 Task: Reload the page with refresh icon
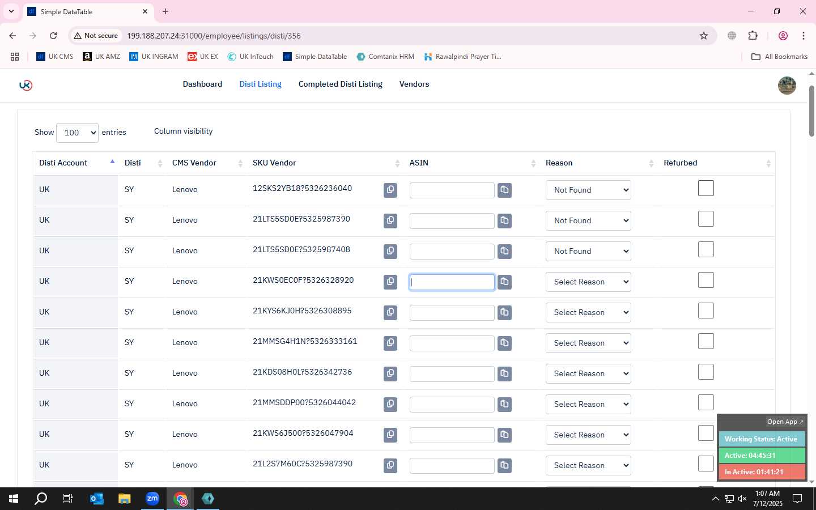53,36
